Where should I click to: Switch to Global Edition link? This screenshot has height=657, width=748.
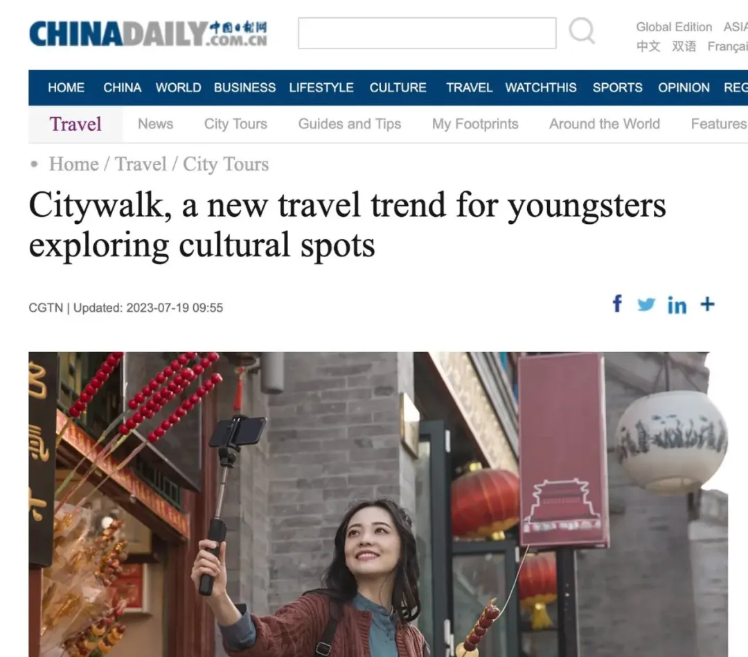[674, 27]
